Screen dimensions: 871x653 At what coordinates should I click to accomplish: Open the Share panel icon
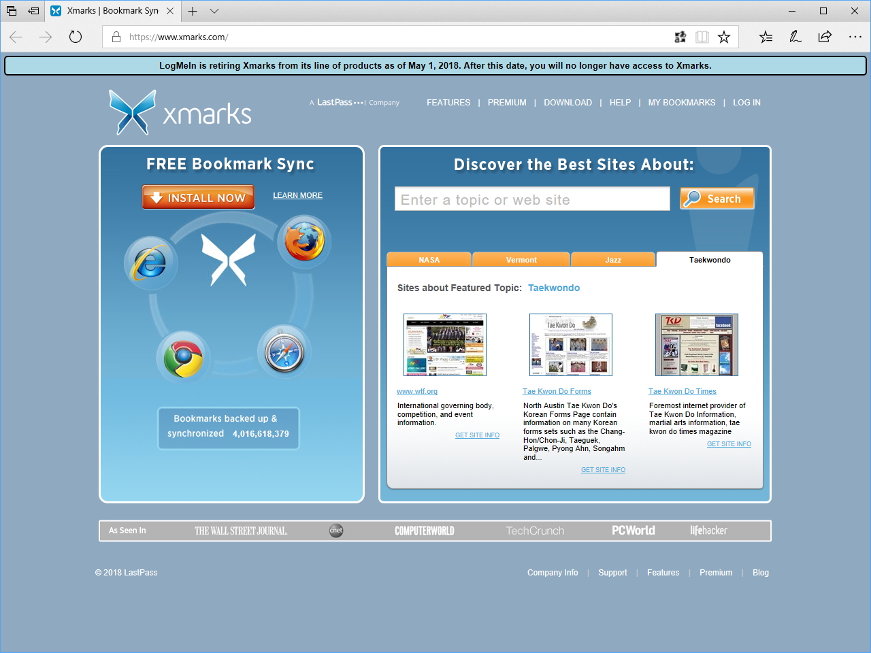(x=824, y=37)
